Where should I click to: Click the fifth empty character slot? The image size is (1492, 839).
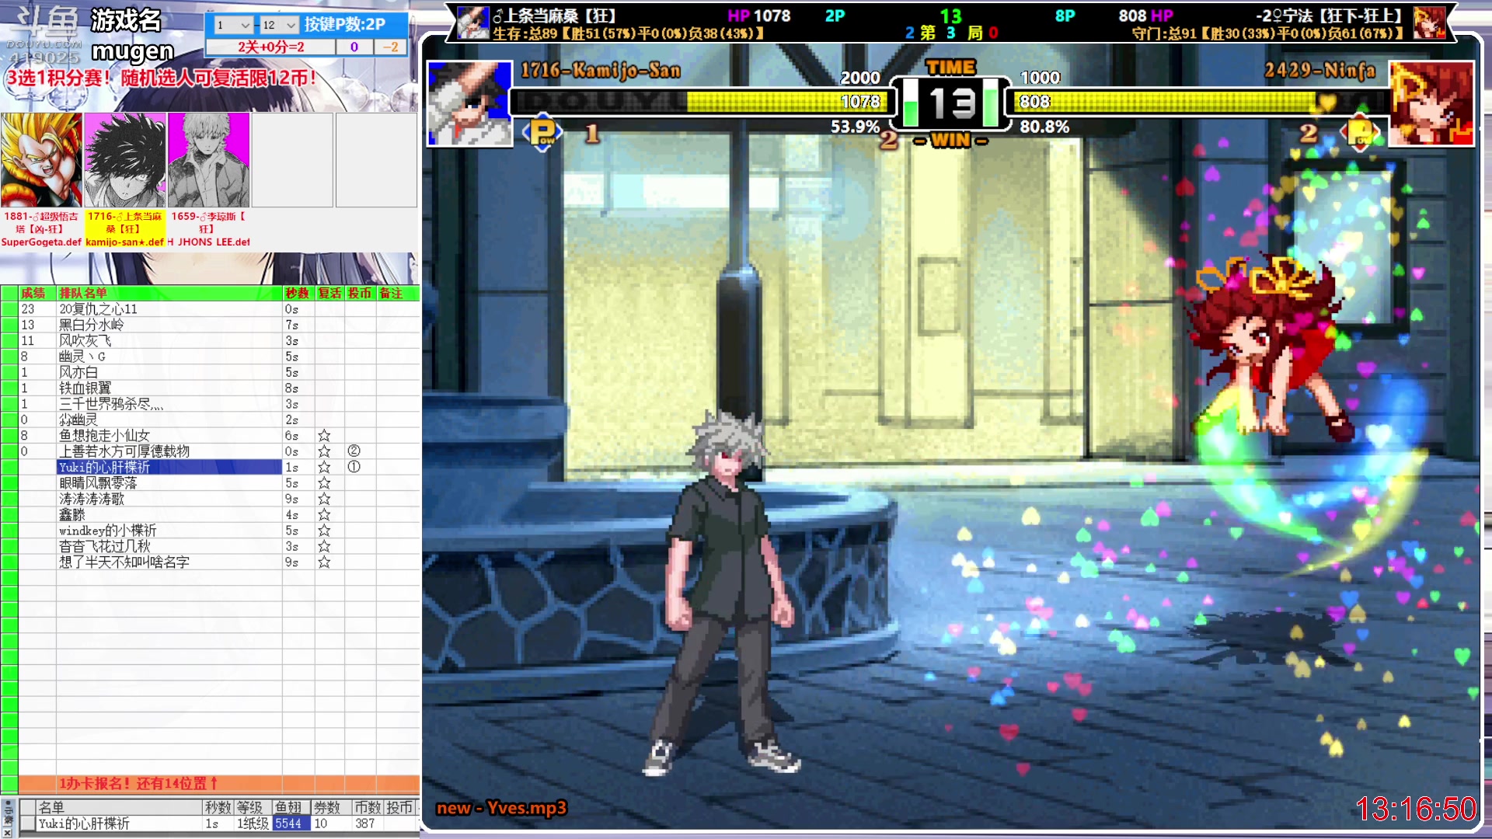376,160
